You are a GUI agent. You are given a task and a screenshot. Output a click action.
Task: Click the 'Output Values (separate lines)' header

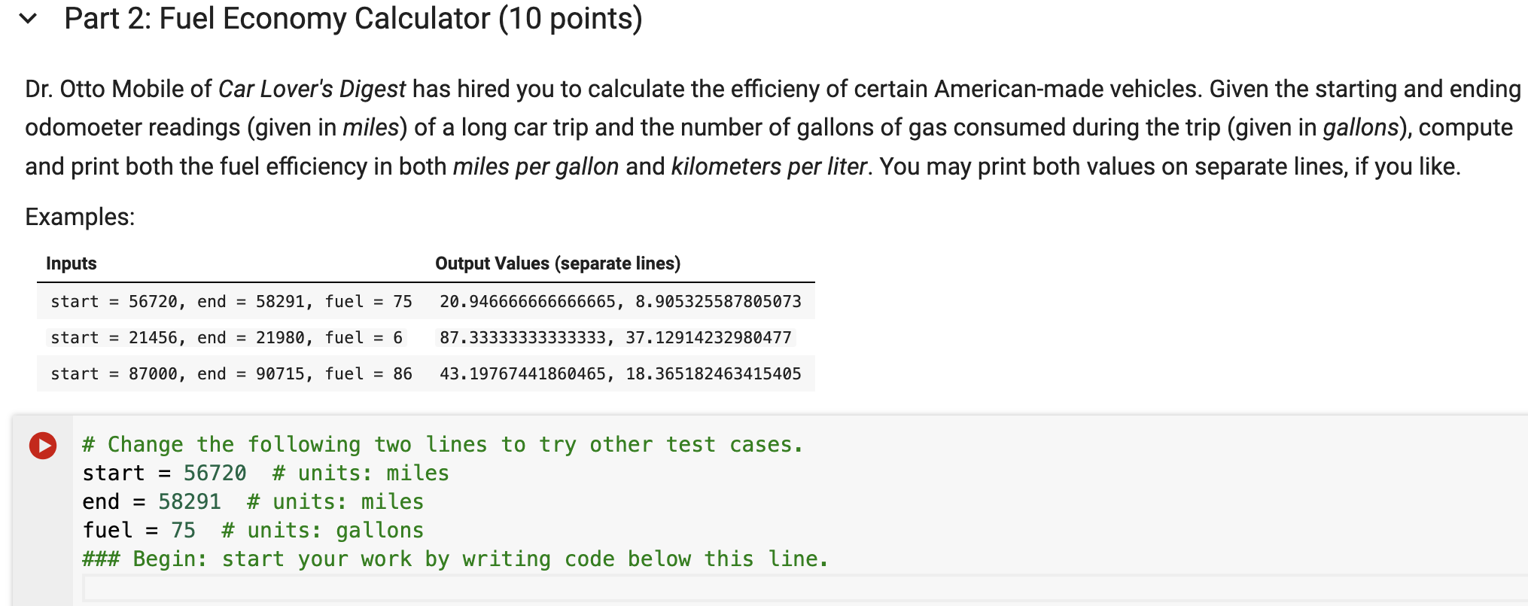(558, 263)
